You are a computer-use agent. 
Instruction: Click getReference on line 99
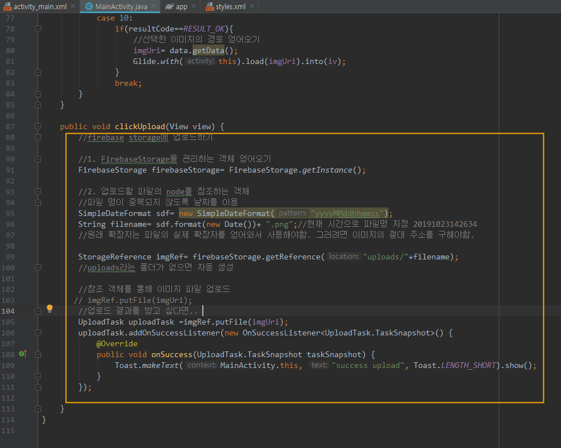(292, 257)
